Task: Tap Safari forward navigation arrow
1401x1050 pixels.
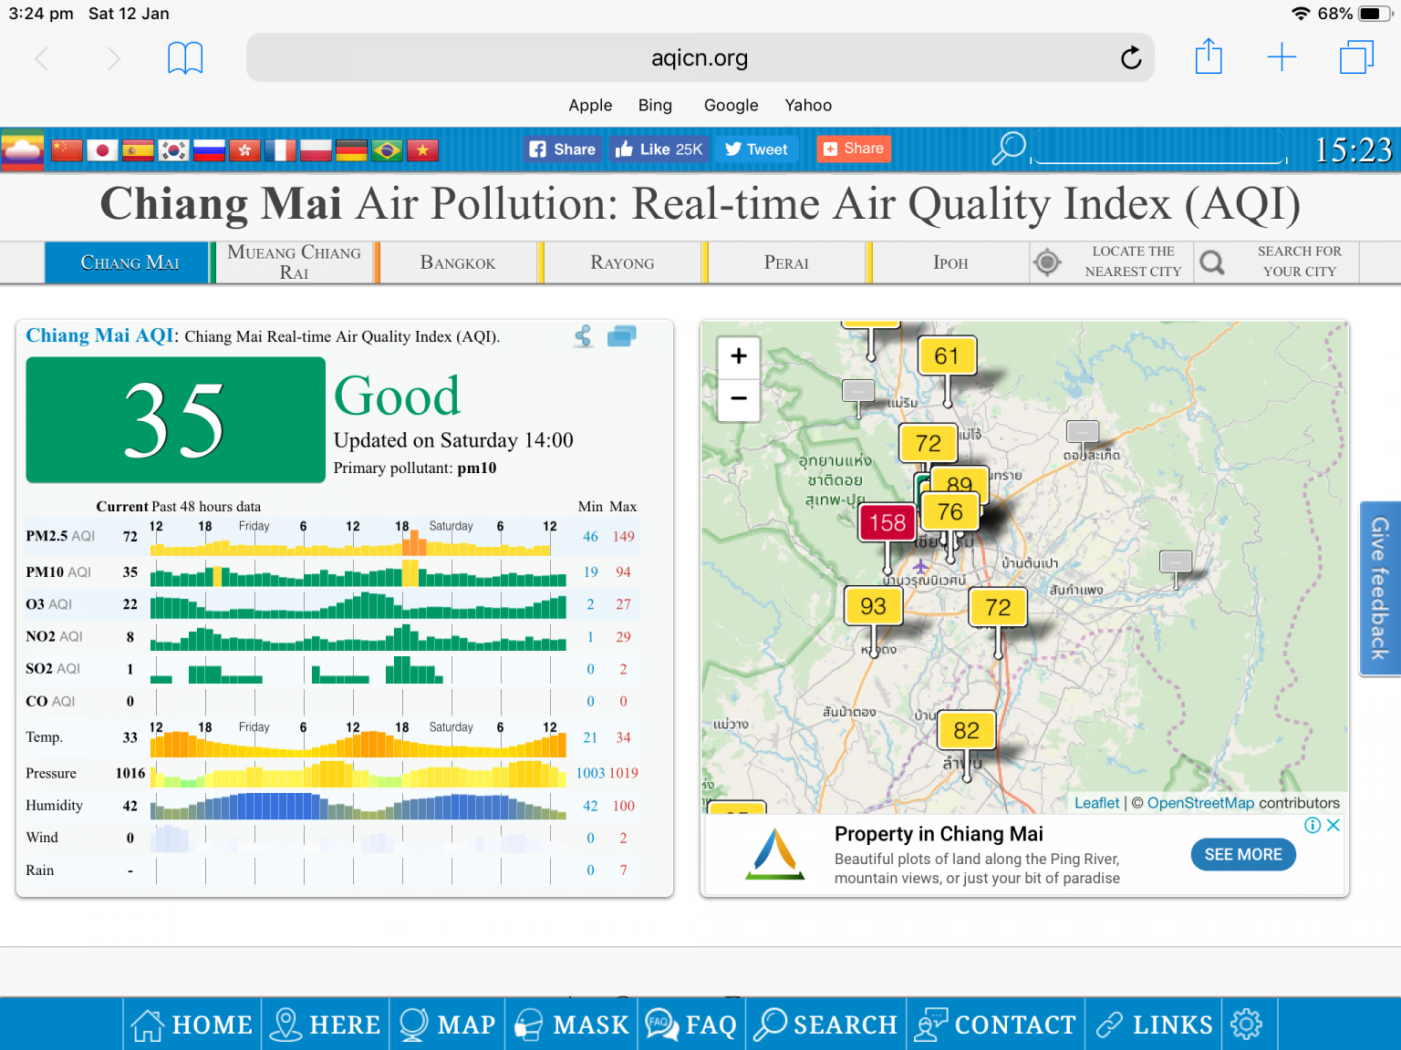Action: [114, 59]
